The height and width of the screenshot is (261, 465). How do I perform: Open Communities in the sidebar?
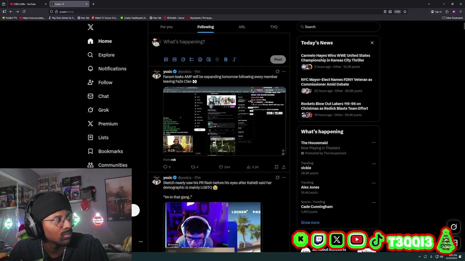(107, 165)
